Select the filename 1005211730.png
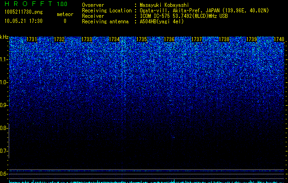The height and width of the screenshot is (183, 288). 23,12
